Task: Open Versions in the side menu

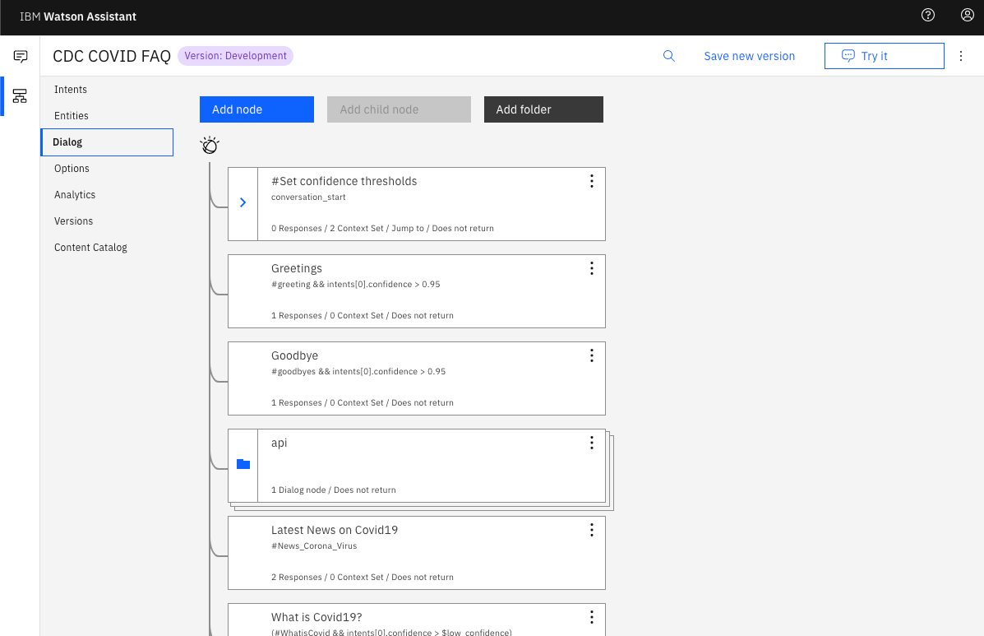Action: pos(73,221)
